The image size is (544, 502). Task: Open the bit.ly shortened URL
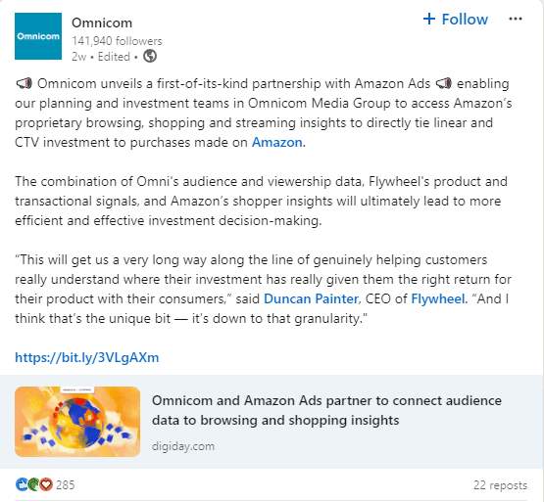pyautogui.click(x=86, y=357)
